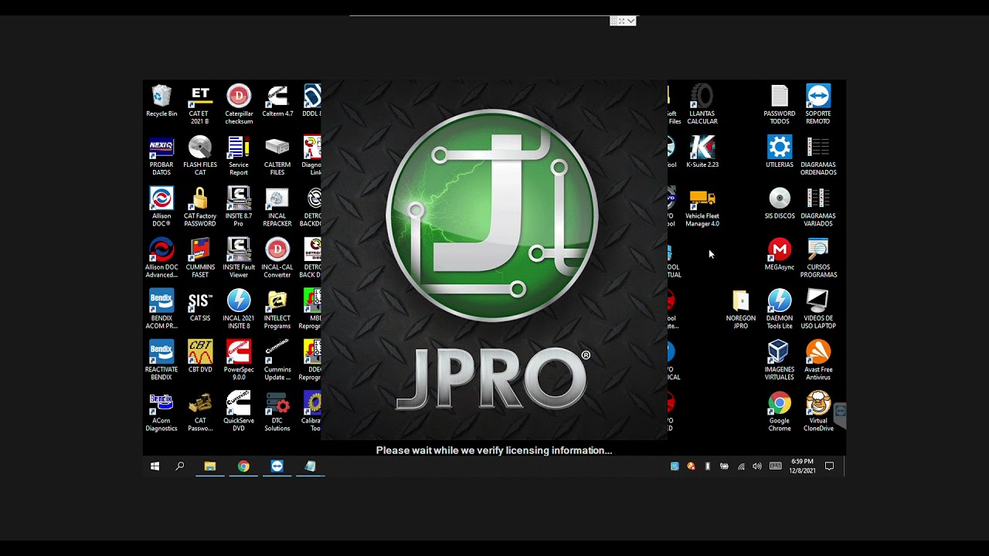Launch K-Suite 2.23

pyautogui.click(x=702, y=152)
